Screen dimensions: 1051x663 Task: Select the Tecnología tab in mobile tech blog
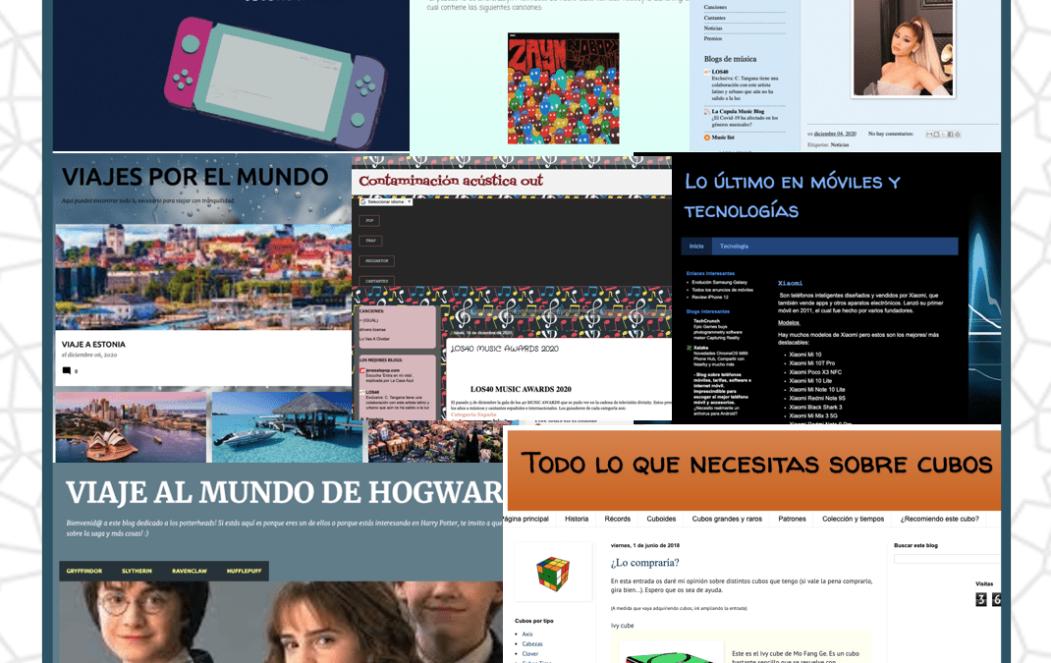[734, 246]
